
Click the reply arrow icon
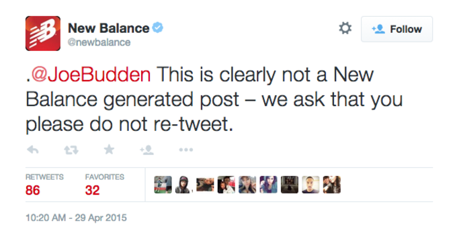33,150
